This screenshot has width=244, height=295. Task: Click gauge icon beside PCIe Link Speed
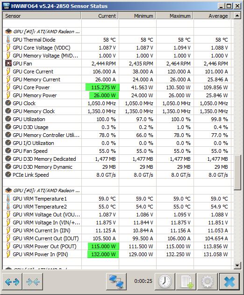(8, 174)
